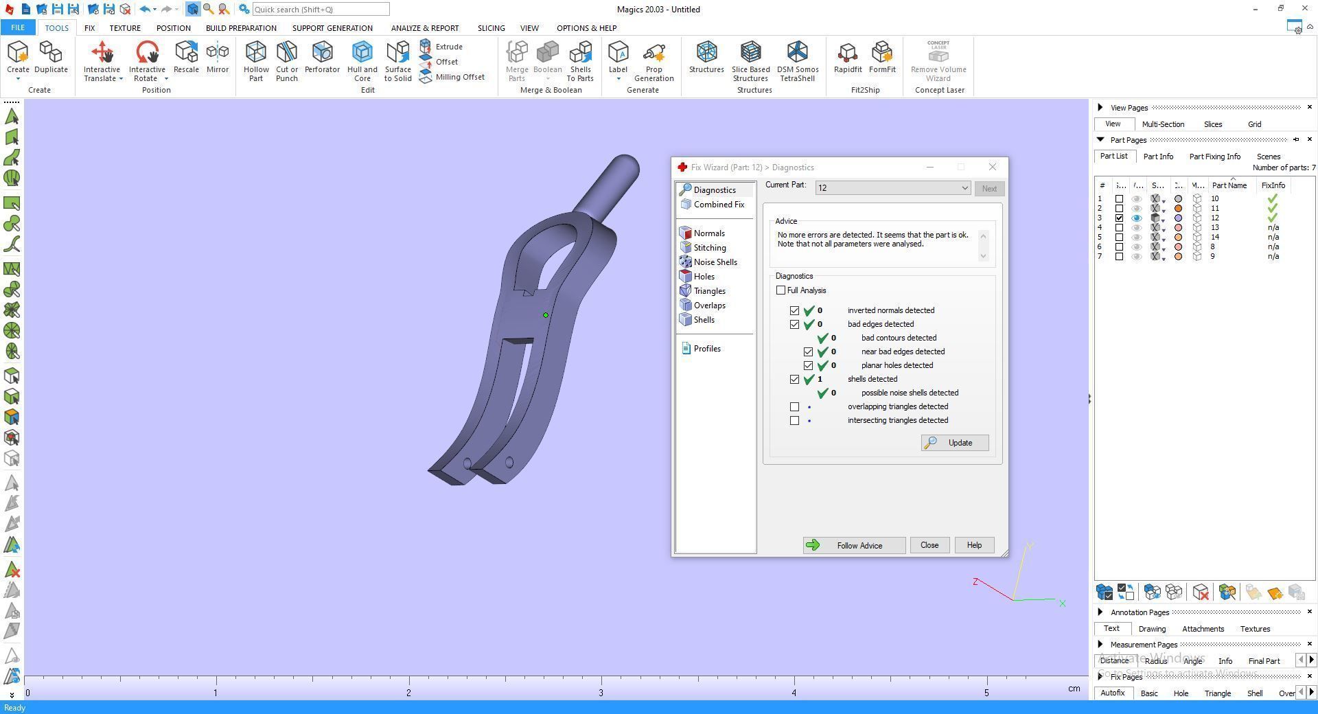The height and width of the screenshot is (714, 1318).
Task: Expand the Annotation Pages panel
Action: [x=1100, y=612]
